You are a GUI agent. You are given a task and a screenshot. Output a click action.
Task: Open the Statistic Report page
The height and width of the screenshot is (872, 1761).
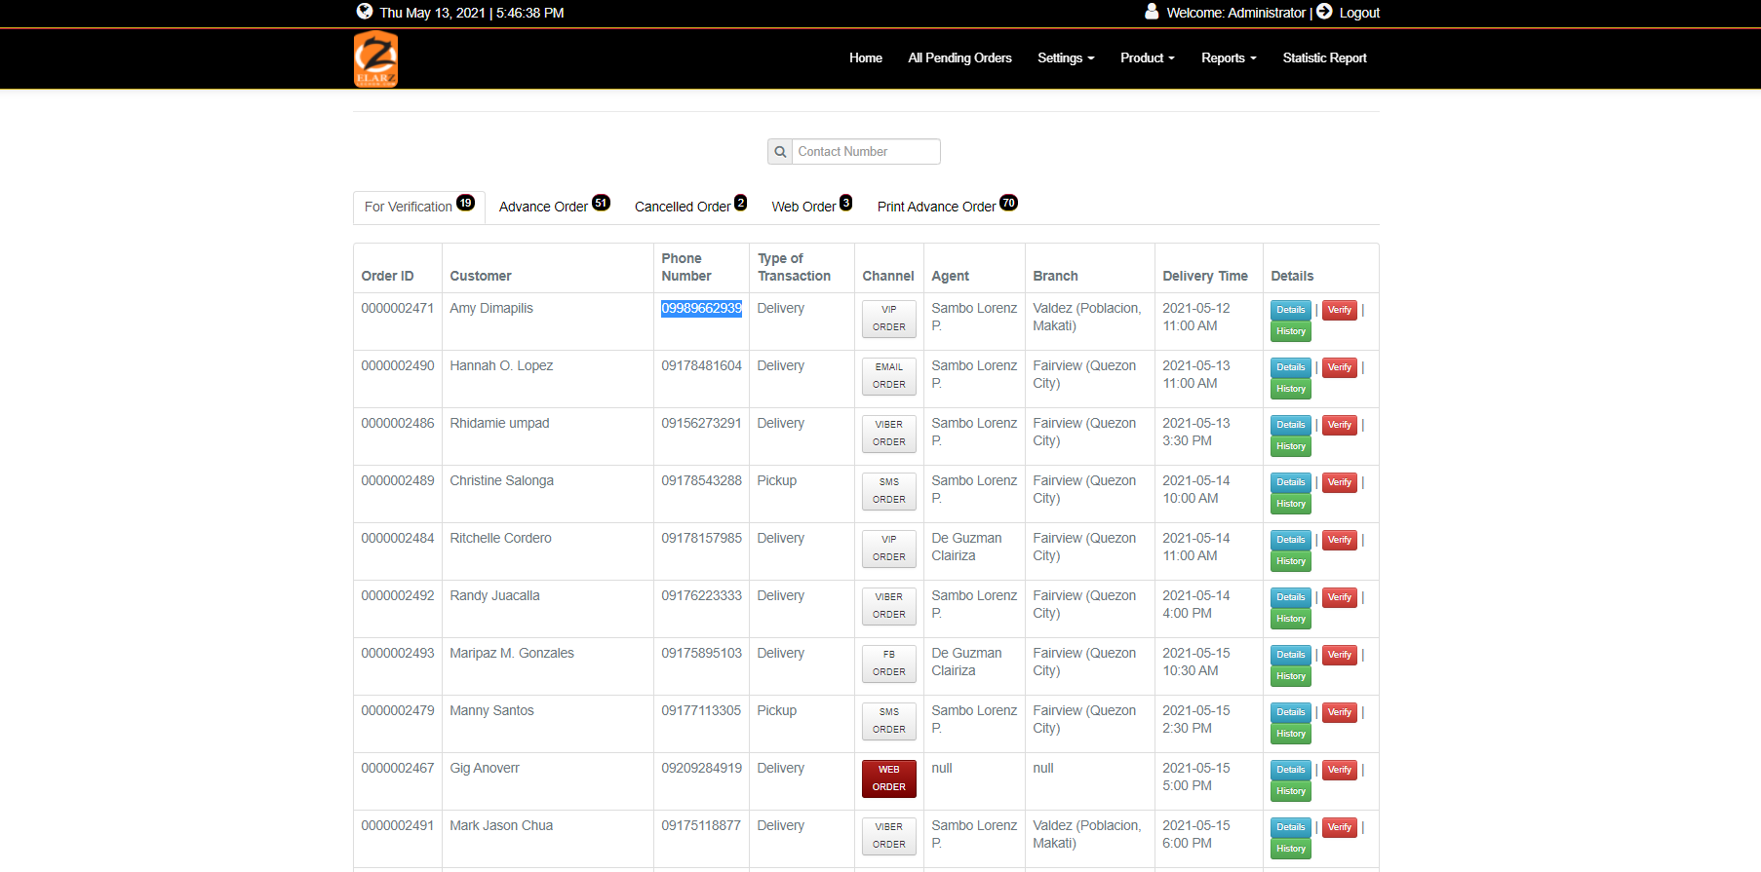point(1324,58)
